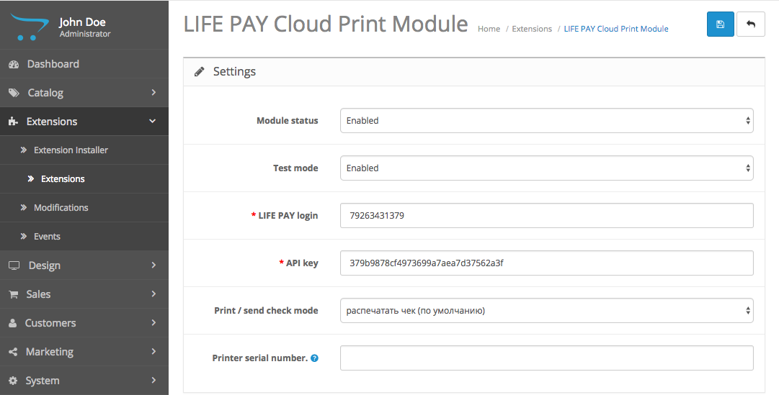The image size is (779, 395).
Task: Go to Modifications submenu item
Action: 84,207
